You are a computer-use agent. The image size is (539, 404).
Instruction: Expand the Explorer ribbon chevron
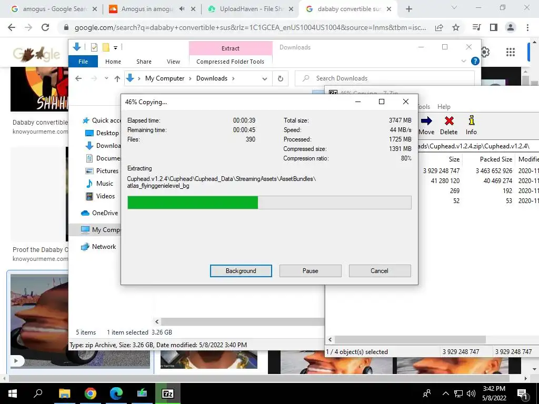coord(464,61)
